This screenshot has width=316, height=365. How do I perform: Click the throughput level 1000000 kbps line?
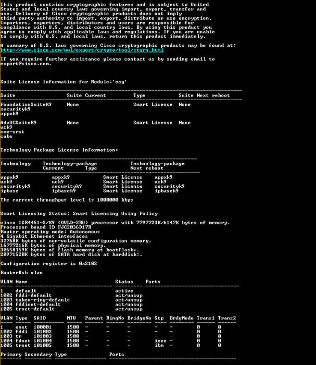[67, 200]
